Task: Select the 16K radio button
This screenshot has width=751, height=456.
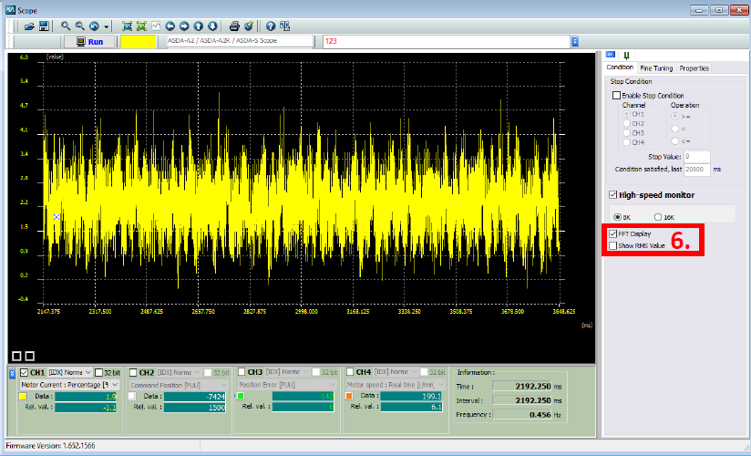Action: (x=659, y=217)
